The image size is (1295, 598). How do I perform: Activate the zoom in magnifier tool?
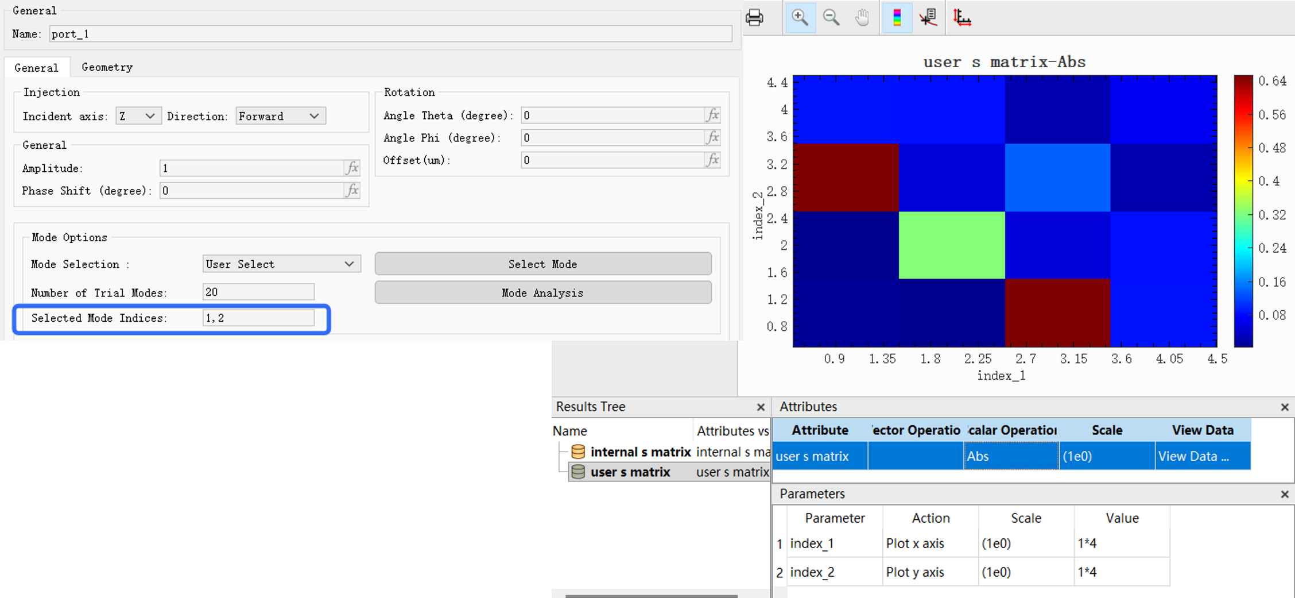[x=800, y=18]
